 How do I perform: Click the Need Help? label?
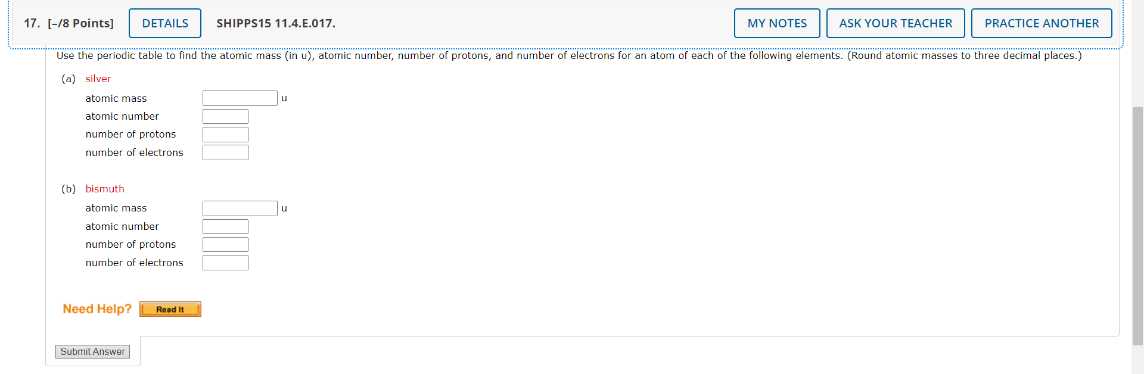click(x=97, y=308)
